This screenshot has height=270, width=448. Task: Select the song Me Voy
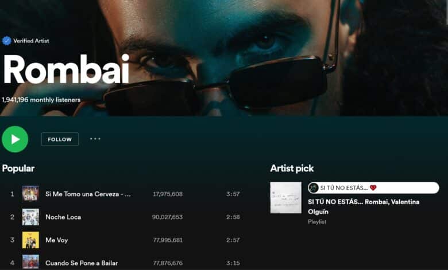[56, 240]
